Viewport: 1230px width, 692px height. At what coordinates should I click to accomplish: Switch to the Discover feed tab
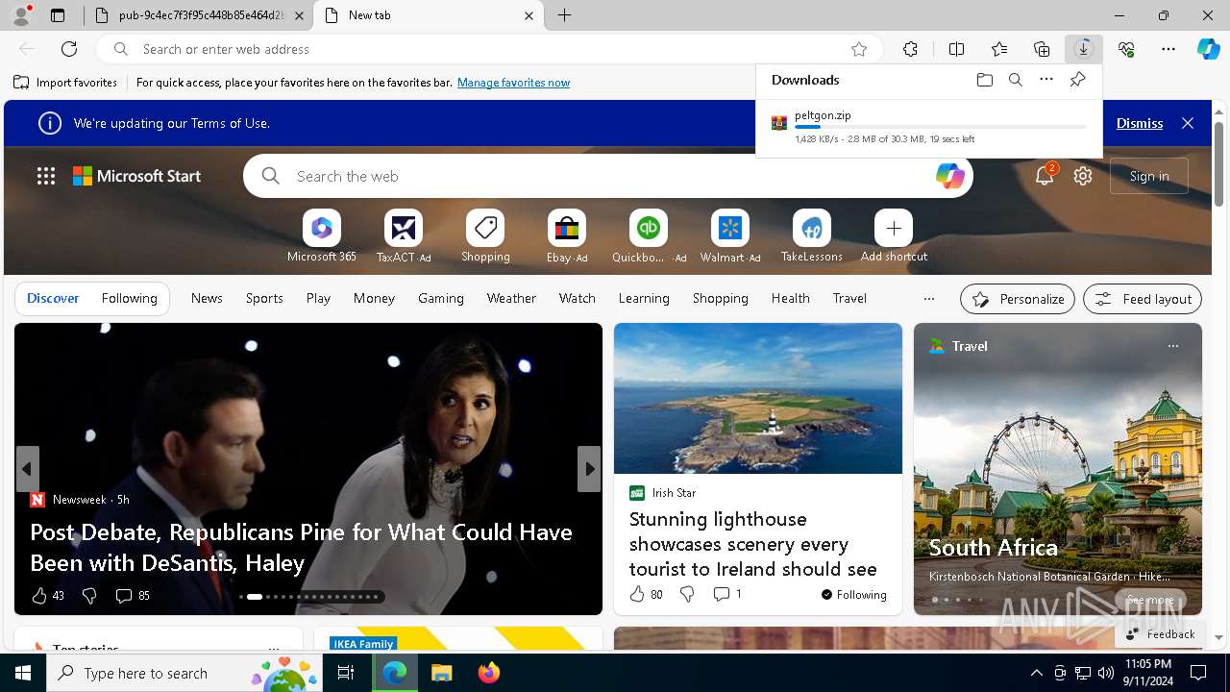tap(53, 298)
